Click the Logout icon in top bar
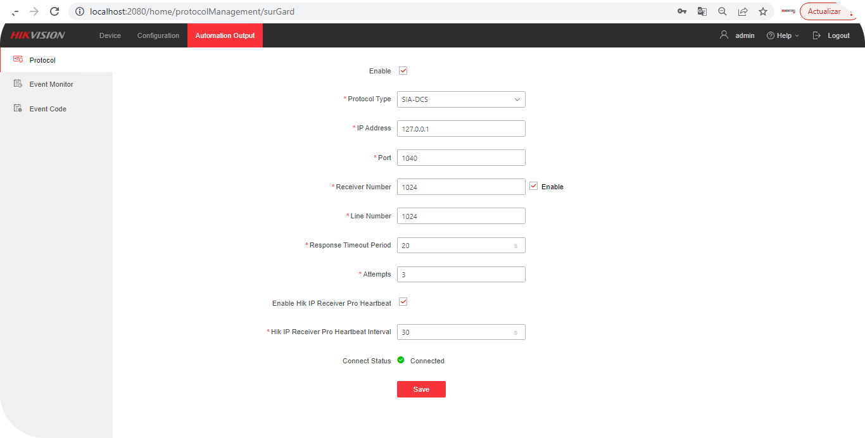865x438 pixels. [x=816, y=35]
